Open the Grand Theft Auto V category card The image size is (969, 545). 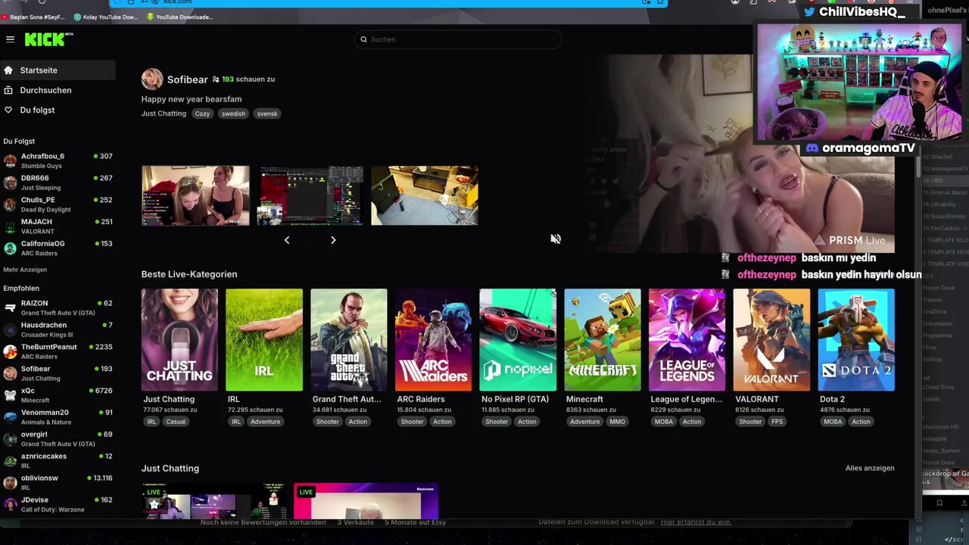[x=349, y=340]
